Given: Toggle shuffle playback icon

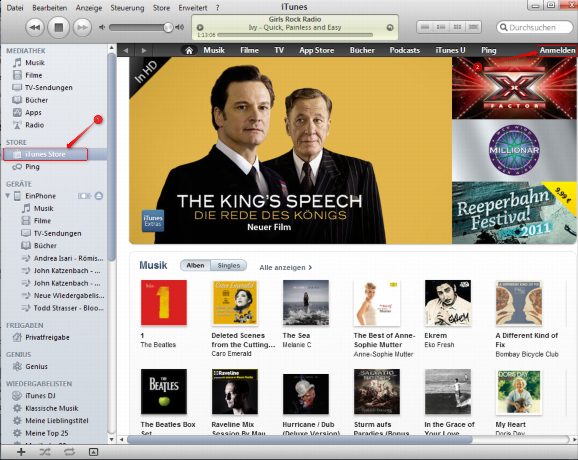Looking at the screenshot, I should point(45,452).
